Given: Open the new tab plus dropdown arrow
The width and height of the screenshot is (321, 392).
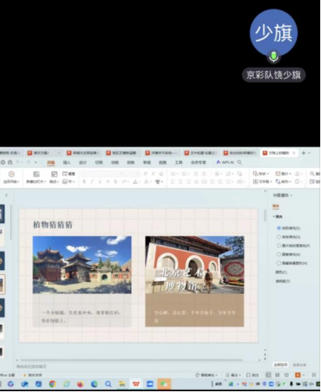Looking at the screenshot, I should [309, 153].
